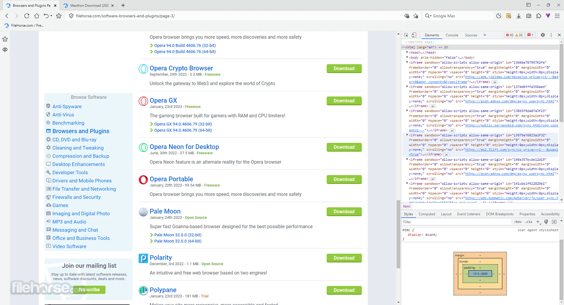Click the Google Max search field
Image resolution: width=564 pixels, height=305 pixels.
[x=461, y=16]
